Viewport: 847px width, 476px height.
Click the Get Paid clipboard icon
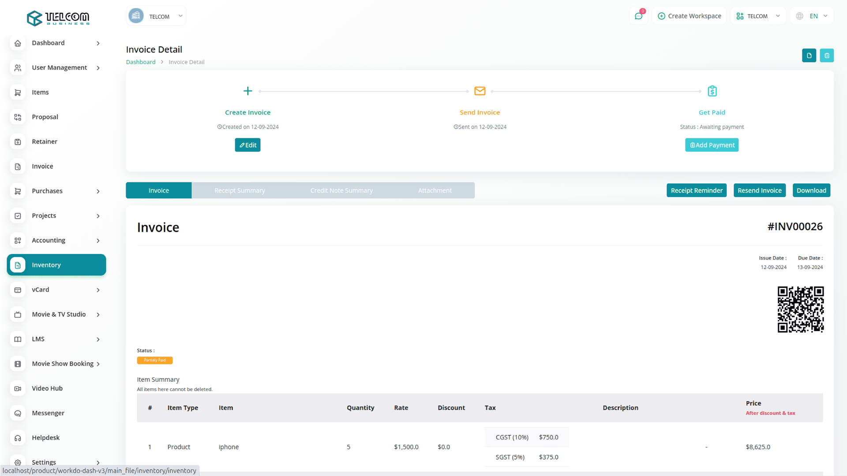click(712, 91)
